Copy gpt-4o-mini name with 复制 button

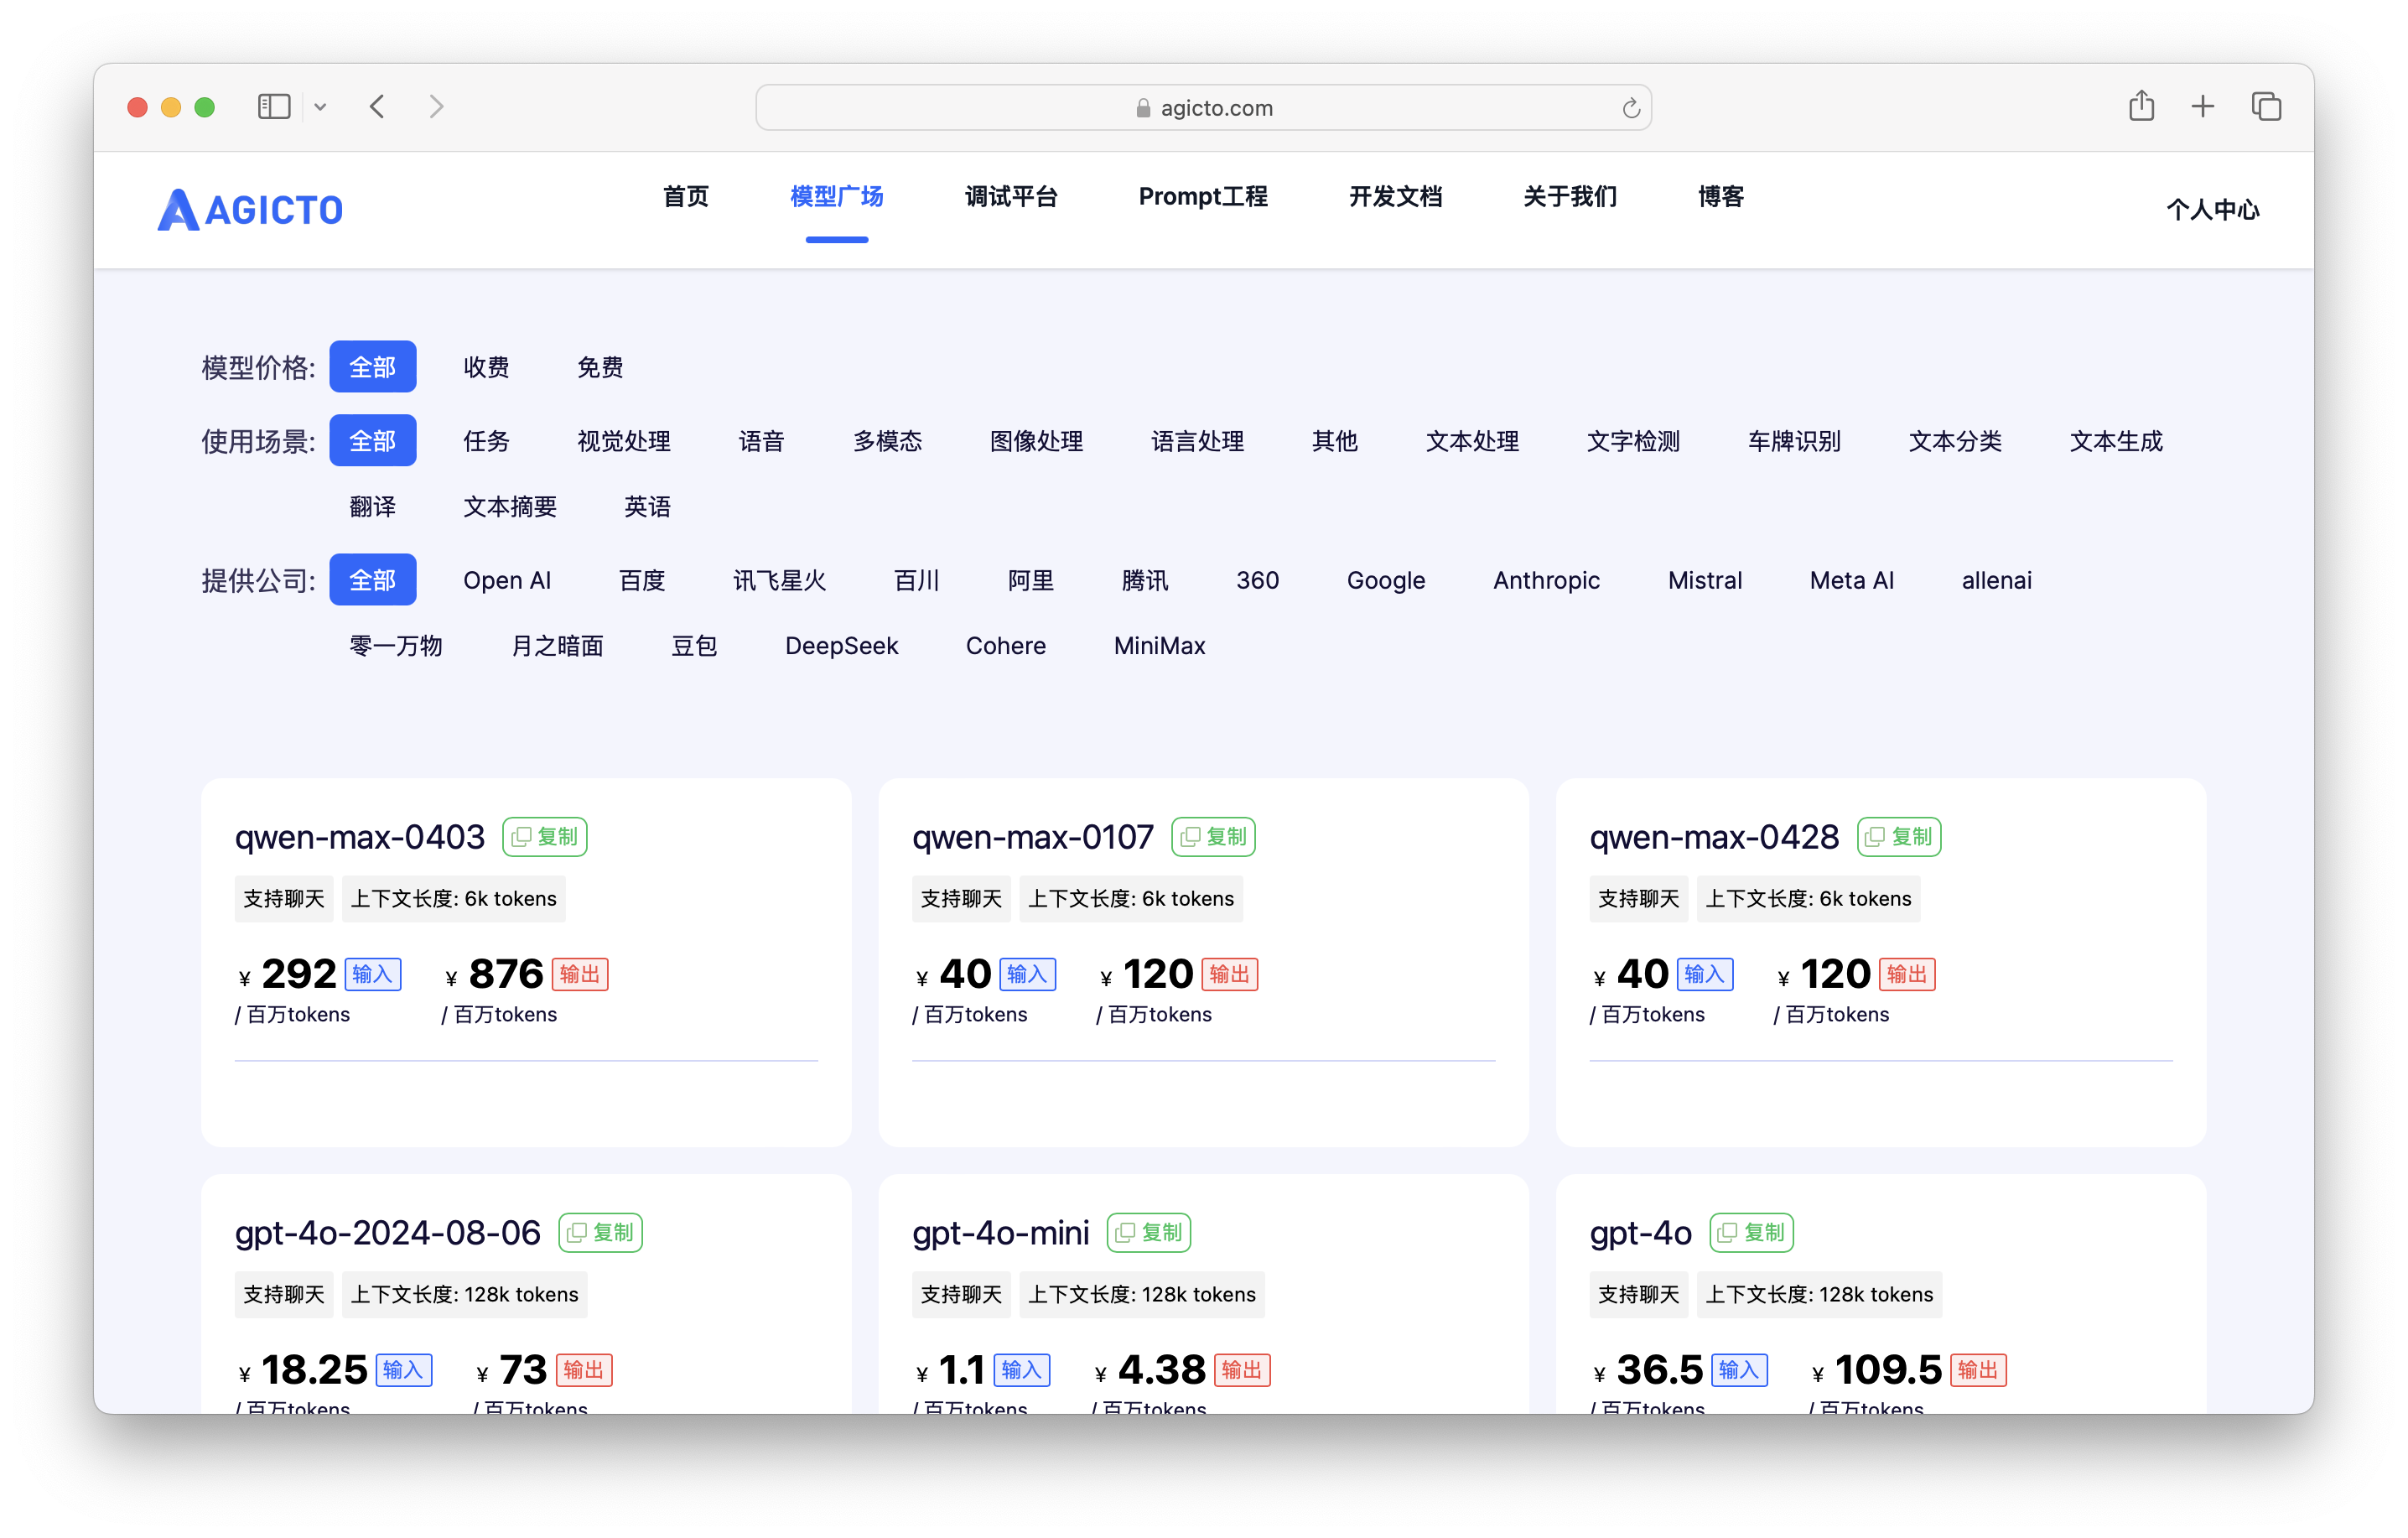[x=1149, y=1233]
